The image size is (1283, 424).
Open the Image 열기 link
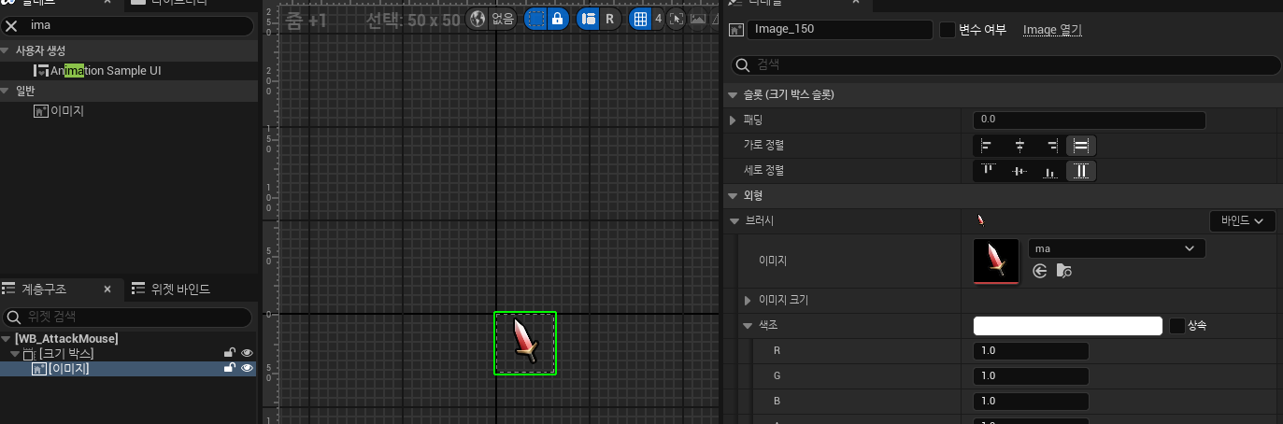(x=1052, y=30)
